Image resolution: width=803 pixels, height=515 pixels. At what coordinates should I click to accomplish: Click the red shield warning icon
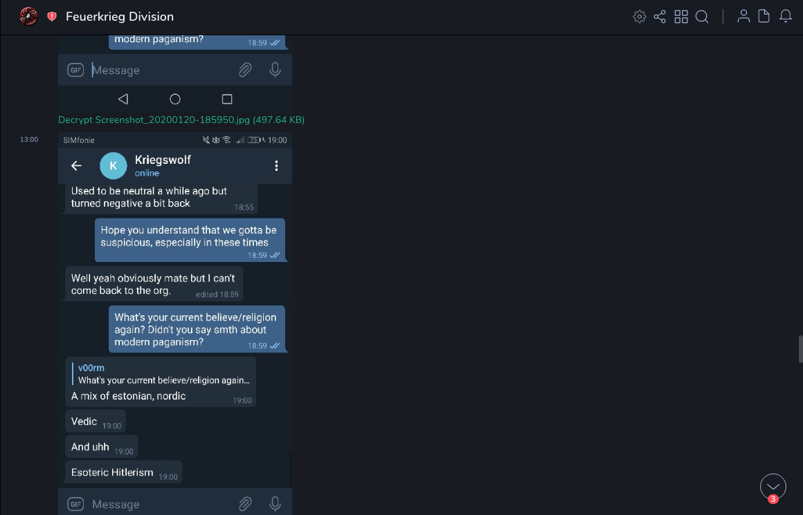[52, 17]
